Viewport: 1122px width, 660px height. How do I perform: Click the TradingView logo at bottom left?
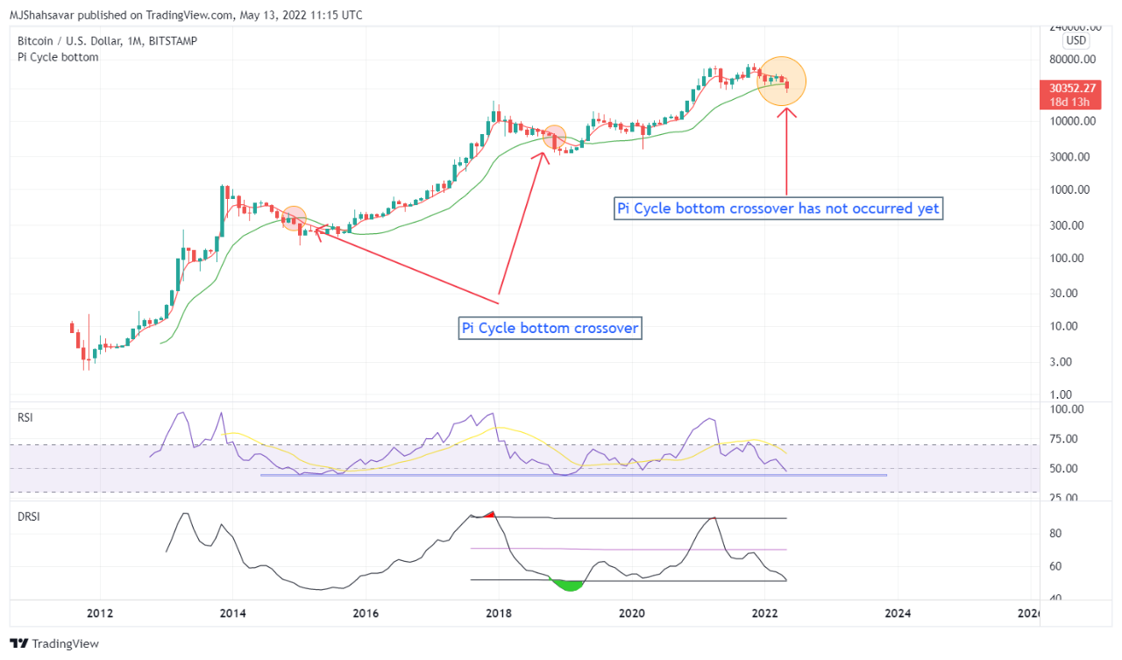(x=54, y=643)
